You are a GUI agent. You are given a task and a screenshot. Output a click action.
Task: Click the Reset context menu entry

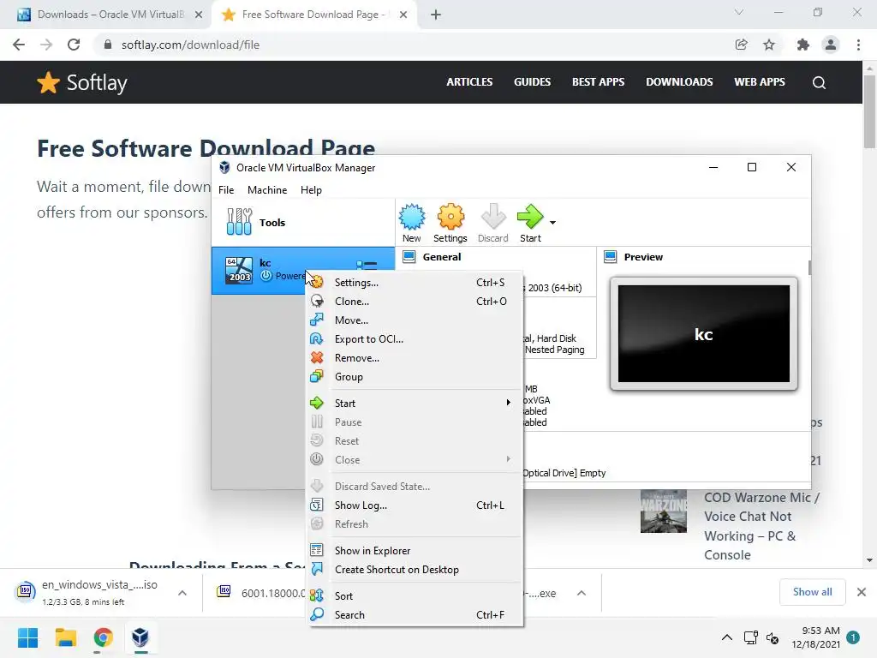click(415, 441)
